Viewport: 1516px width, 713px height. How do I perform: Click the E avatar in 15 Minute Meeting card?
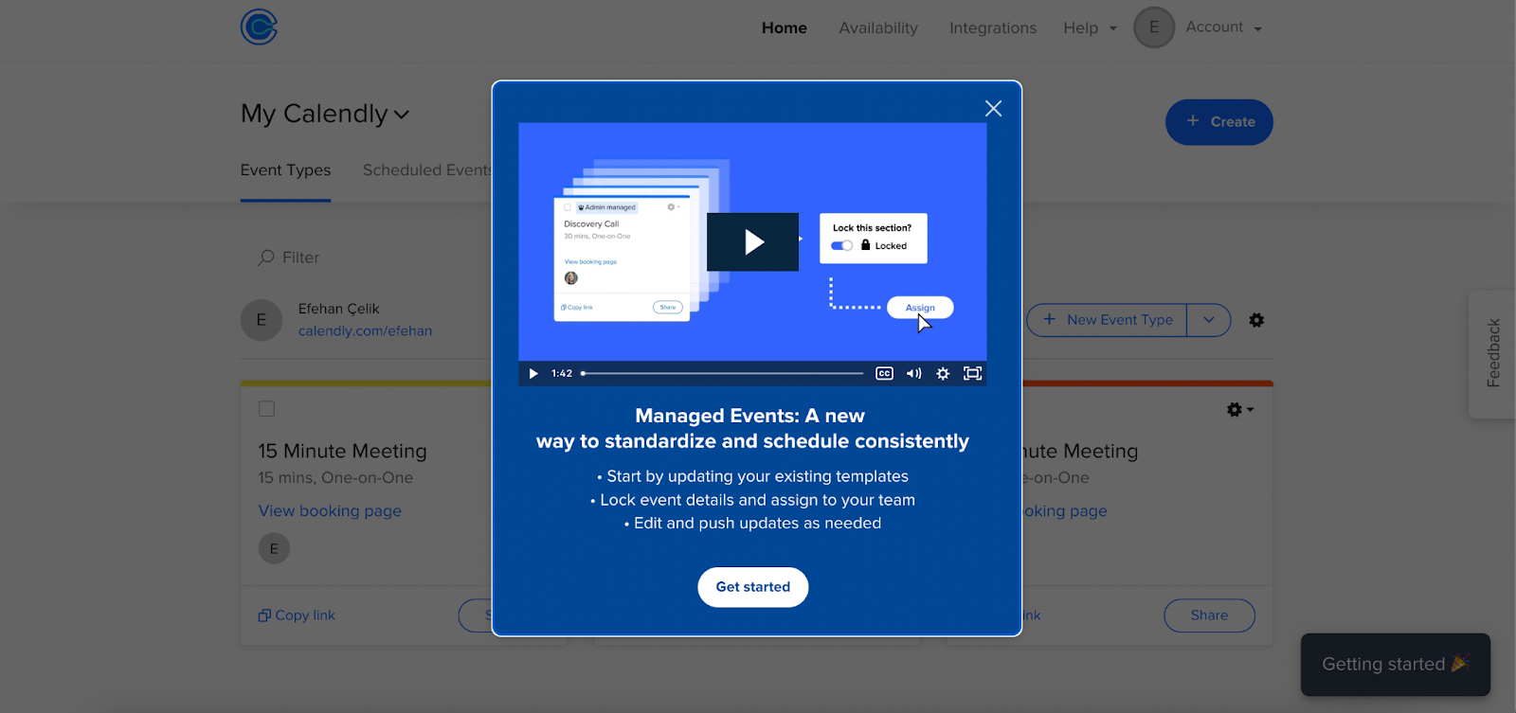tap(274, 548)
